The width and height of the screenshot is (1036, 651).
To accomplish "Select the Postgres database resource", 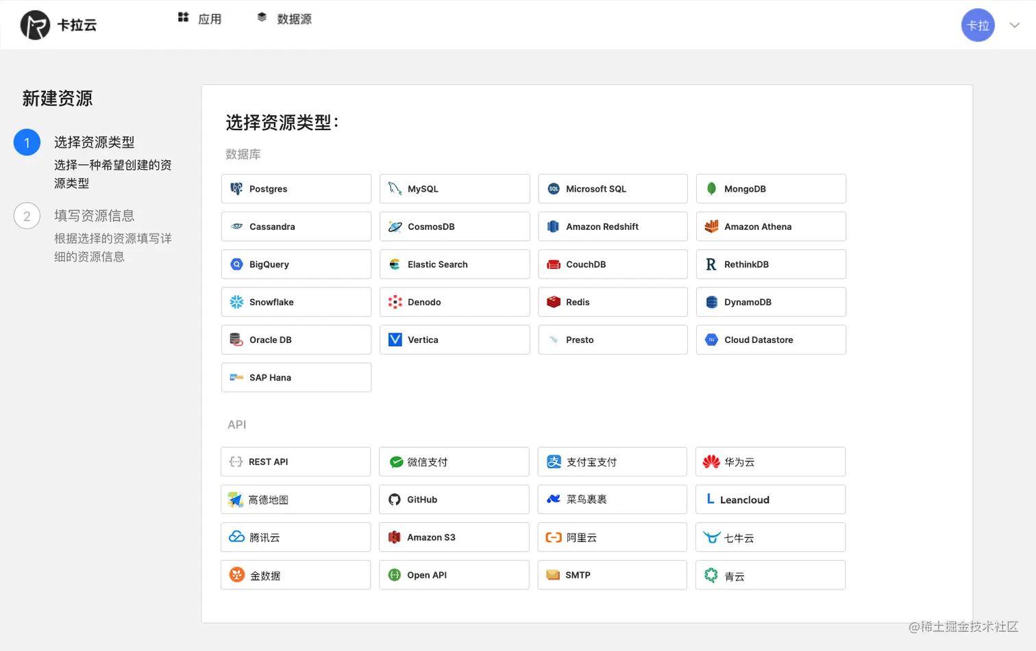I will point(296,188).
